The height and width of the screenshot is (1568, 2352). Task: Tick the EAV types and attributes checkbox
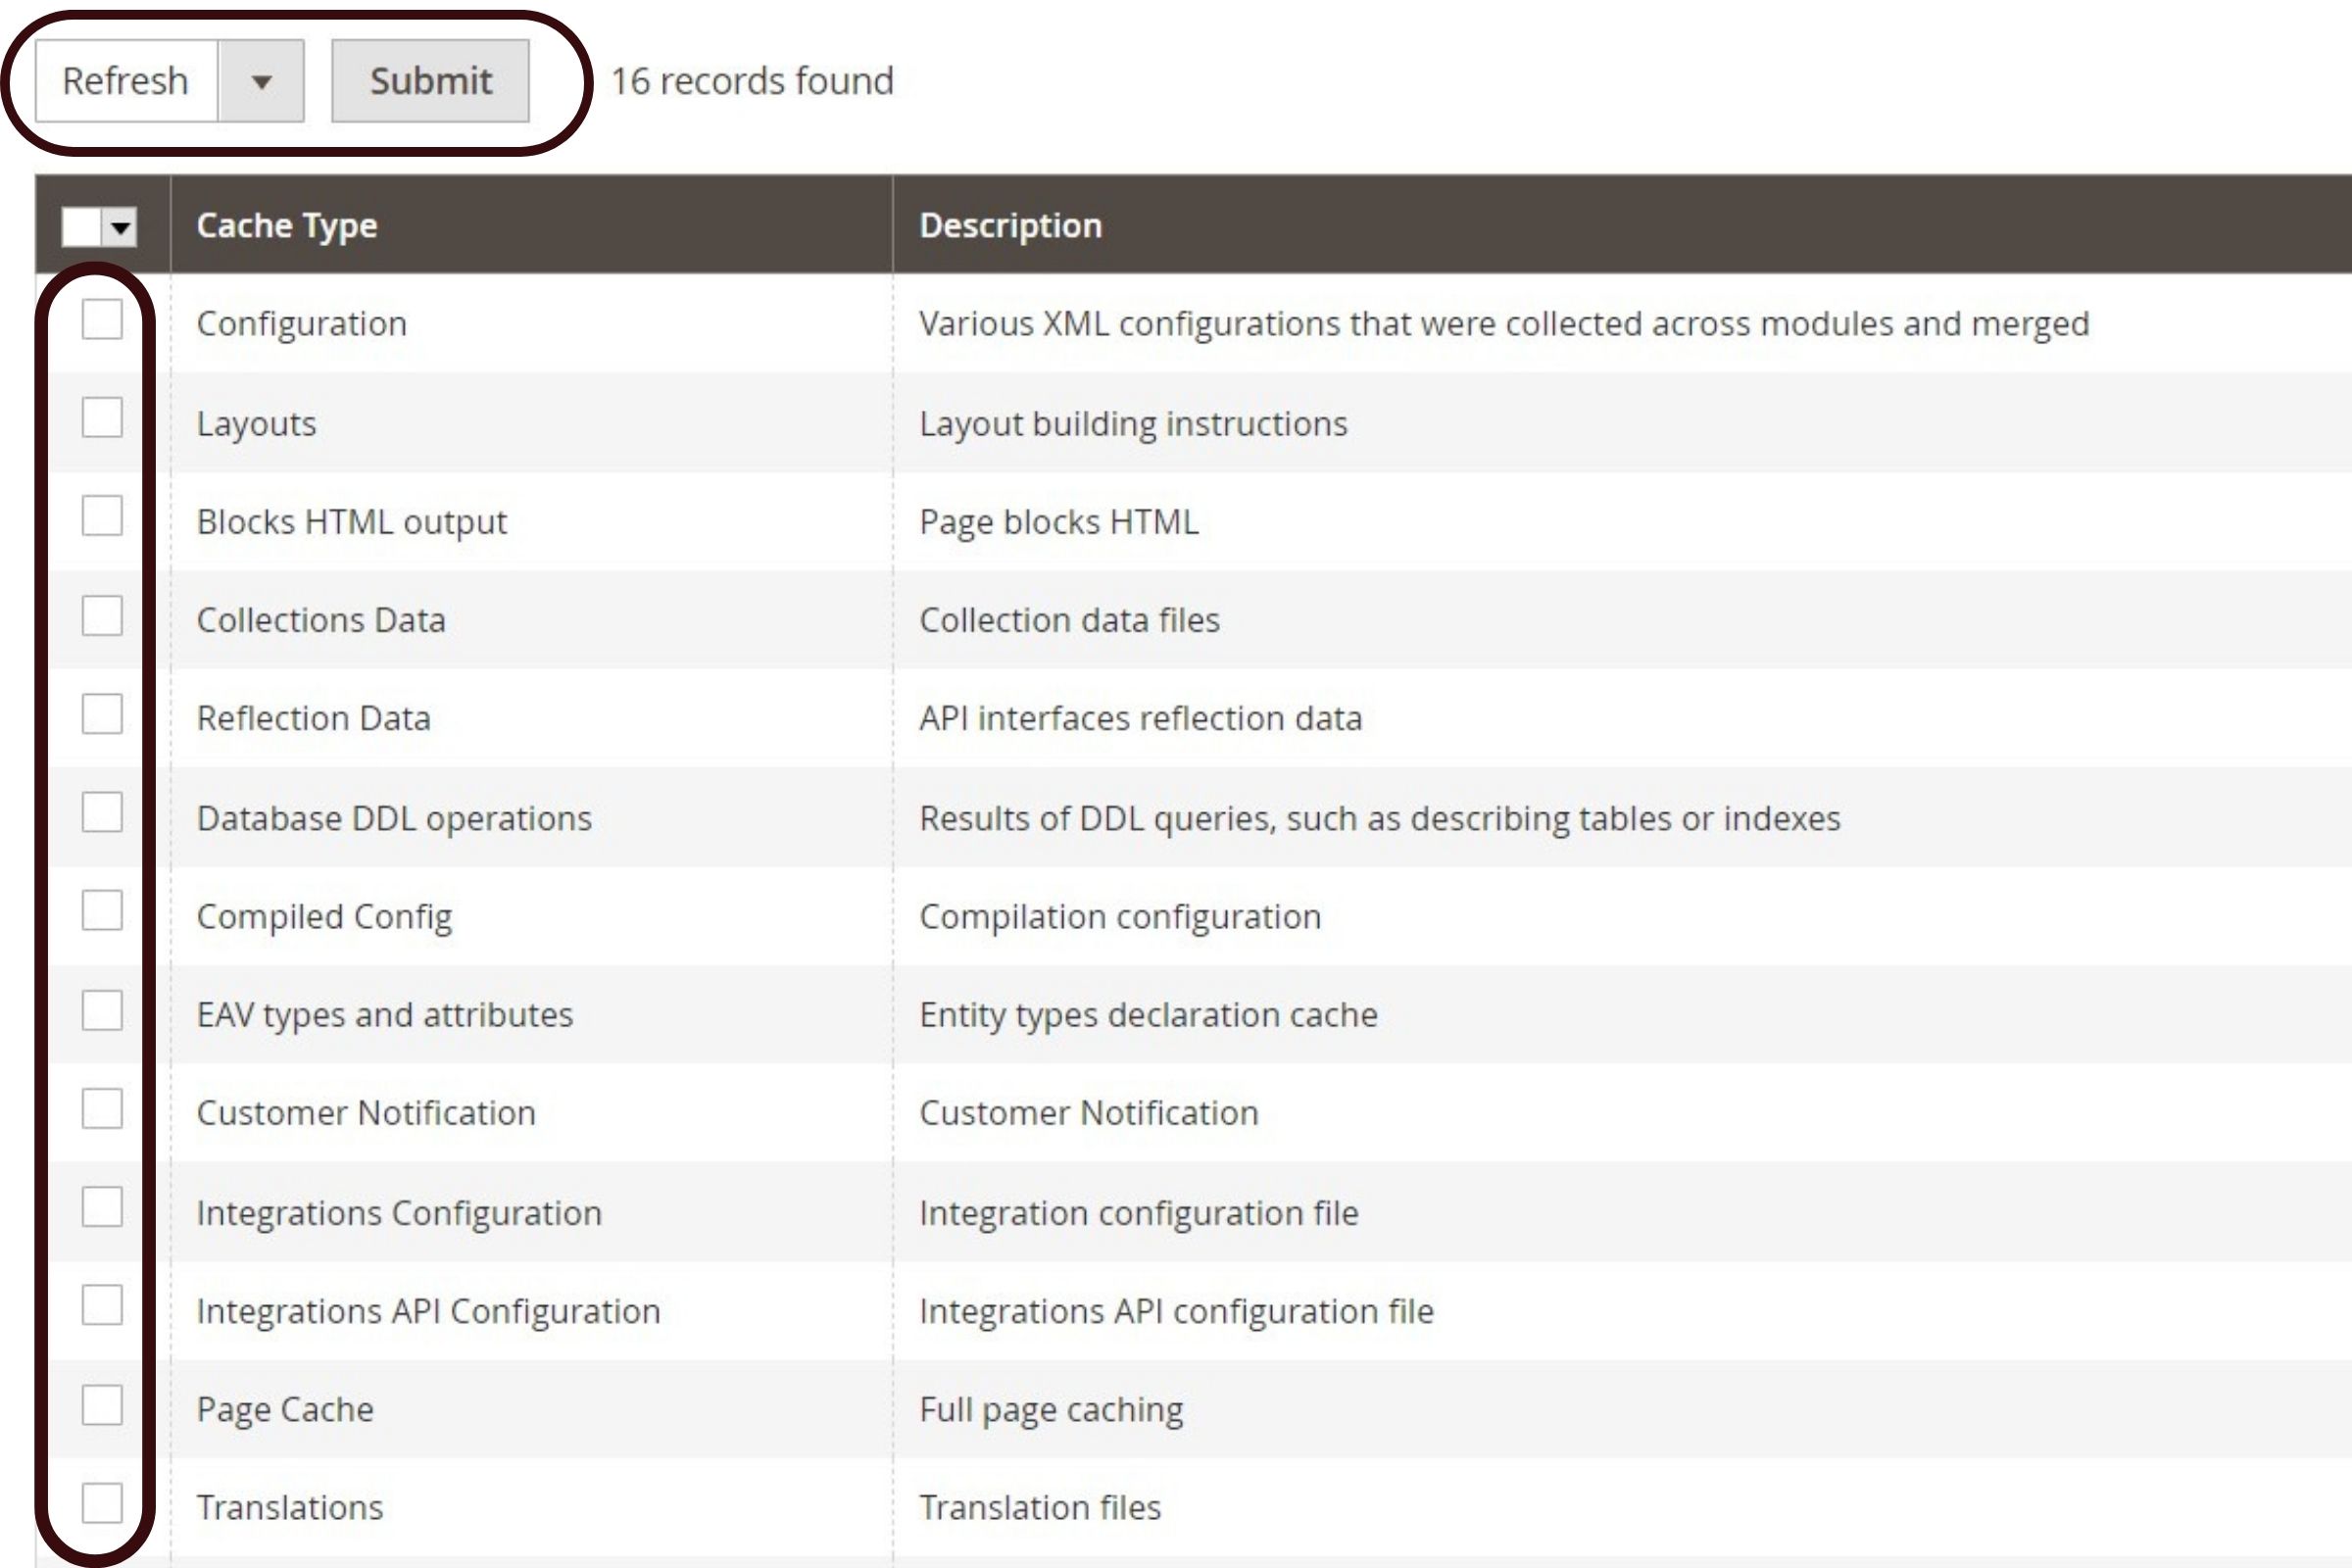(x=102, y=1010)
